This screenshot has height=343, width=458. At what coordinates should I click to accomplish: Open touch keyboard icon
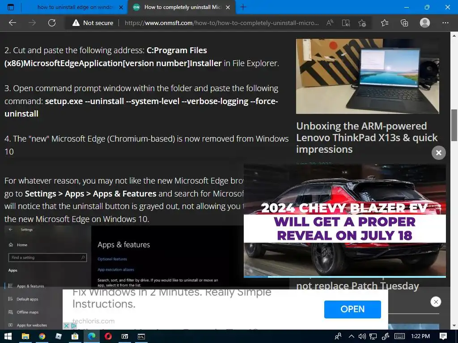pyautogui.click(x=399, y=336)
